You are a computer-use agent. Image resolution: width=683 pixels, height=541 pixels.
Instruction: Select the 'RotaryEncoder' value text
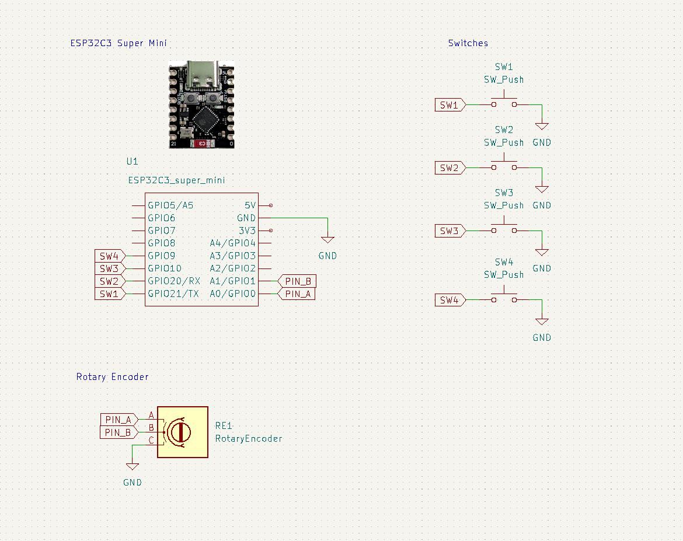tap(249, 439)
